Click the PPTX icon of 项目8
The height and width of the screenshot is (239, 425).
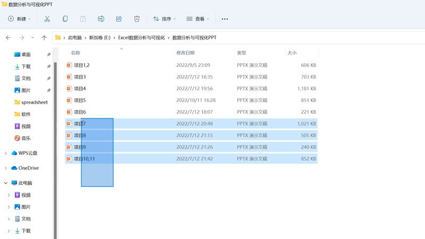[x=69, y=135]
